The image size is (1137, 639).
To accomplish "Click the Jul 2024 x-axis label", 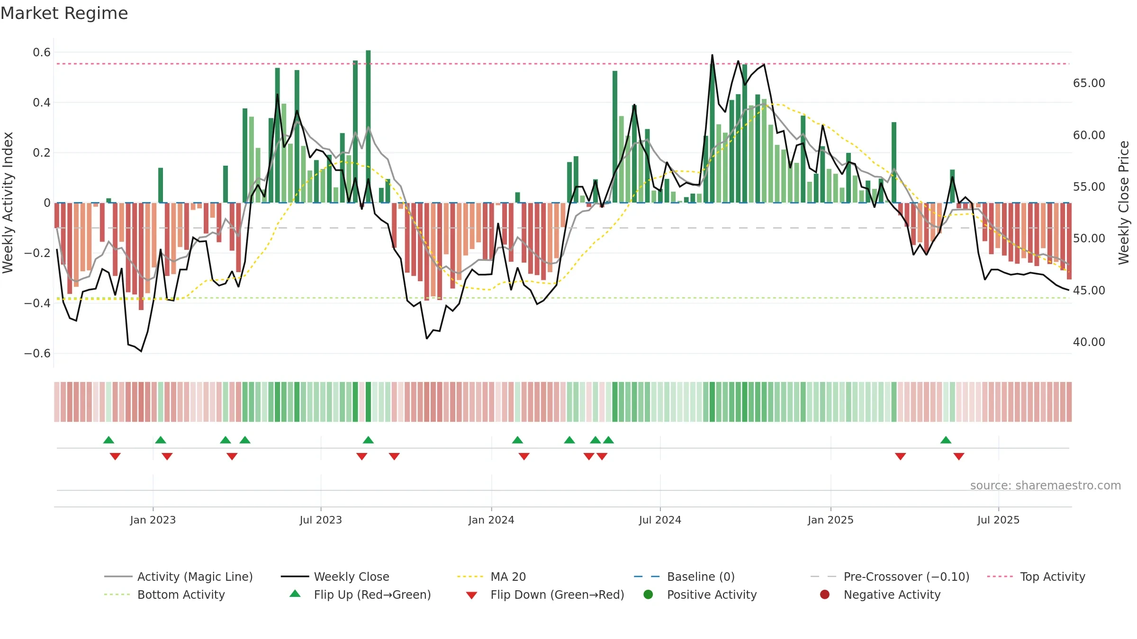I will tap(660, 520).
